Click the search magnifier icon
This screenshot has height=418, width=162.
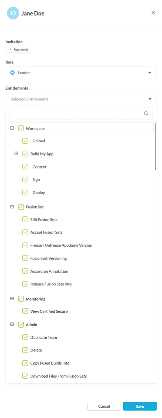tap(146, 113)
